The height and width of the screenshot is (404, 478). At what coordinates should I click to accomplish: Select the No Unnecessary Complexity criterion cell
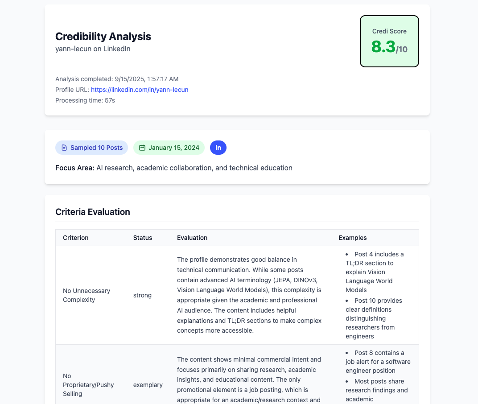click(x=87, y=295)
